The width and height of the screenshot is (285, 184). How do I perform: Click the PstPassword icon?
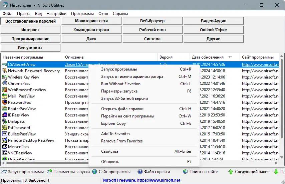point(5,128)
